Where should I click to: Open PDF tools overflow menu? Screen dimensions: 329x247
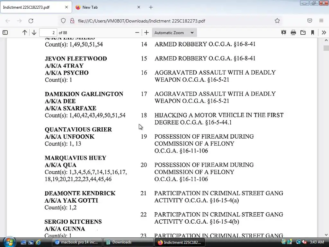(x=324, y=32)
